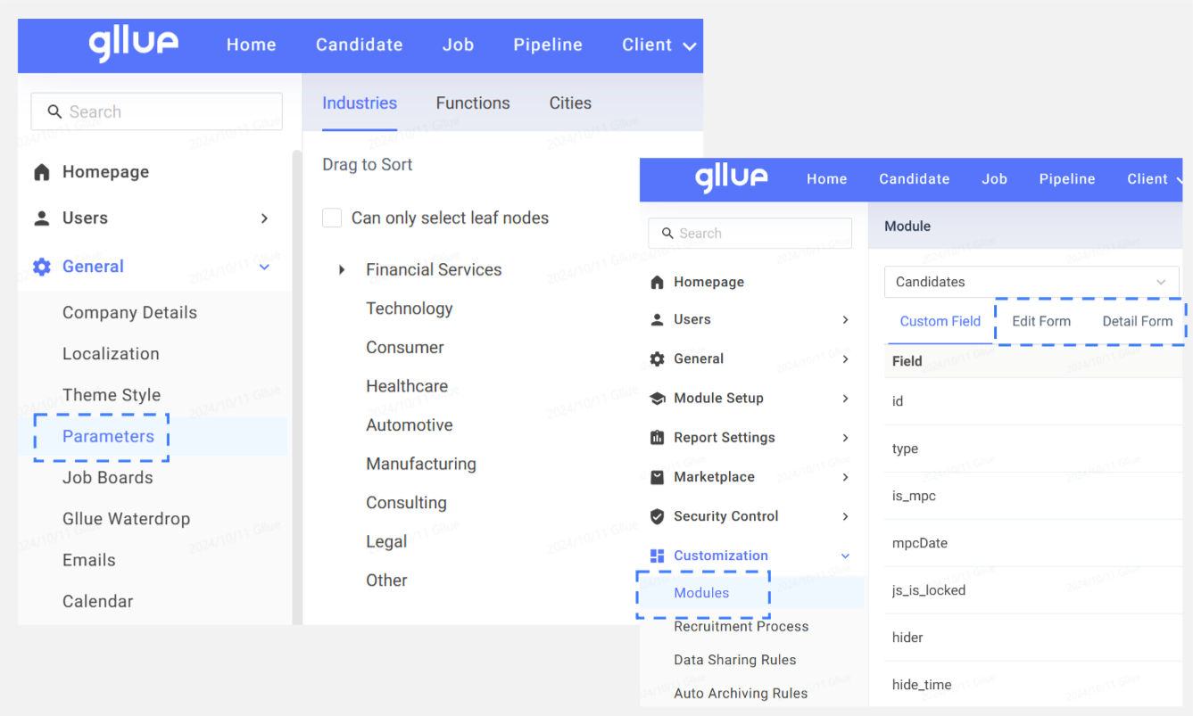Open Emails settings
Screen dimensions: 1193x716
tap(88, 560)
